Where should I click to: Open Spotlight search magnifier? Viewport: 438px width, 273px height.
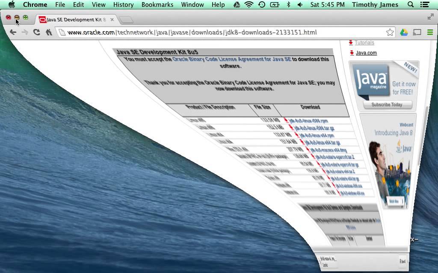point(411,4)
